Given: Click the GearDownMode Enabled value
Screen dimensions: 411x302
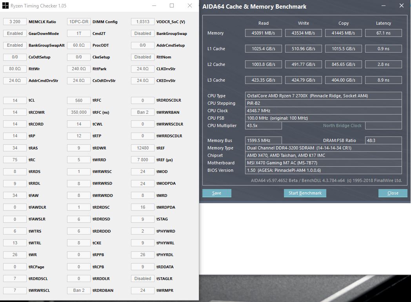Looking at the screenshot, I should (x=15, y=34).
